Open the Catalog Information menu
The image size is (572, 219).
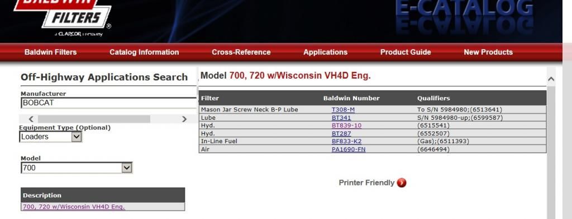click(144, 52)
